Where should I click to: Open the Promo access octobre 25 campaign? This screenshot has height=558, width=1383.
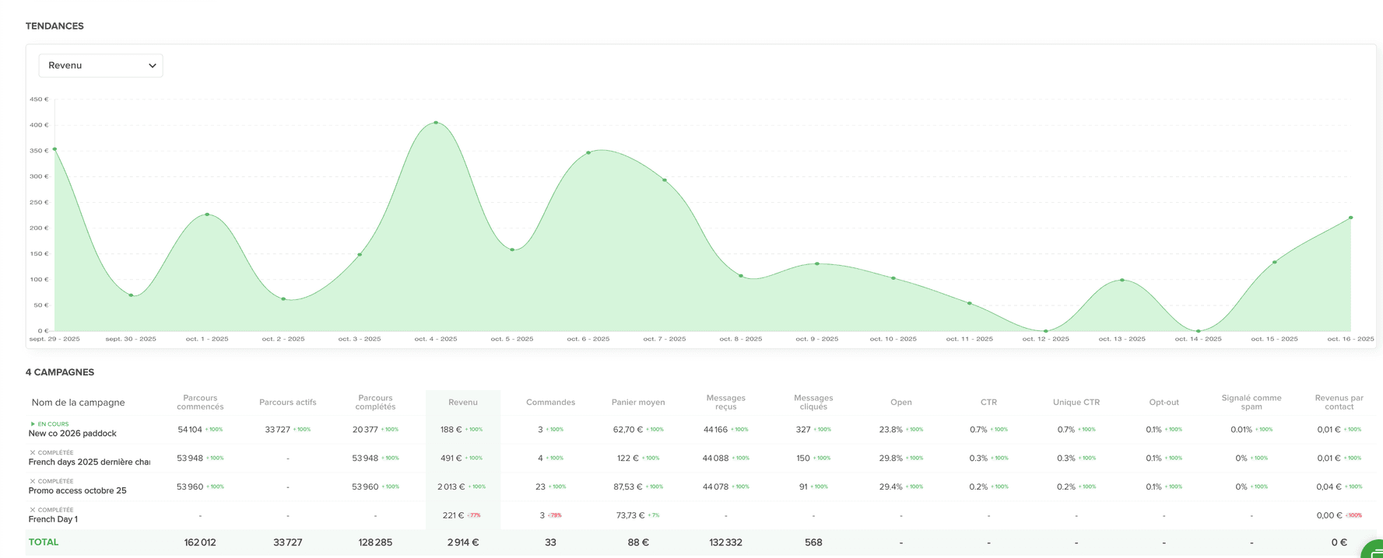(77, 491)
